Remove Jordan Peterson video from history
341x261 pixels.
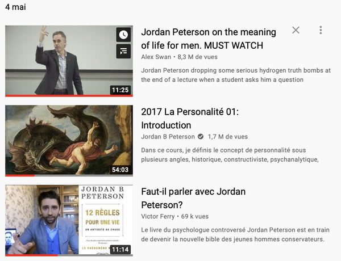coord(296,30)
